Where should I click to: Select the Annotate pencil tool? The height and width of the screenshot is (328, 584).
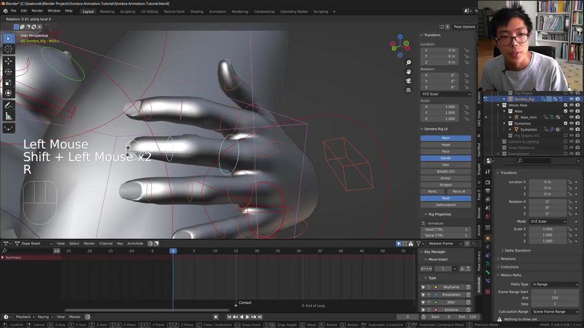point(8,105)
